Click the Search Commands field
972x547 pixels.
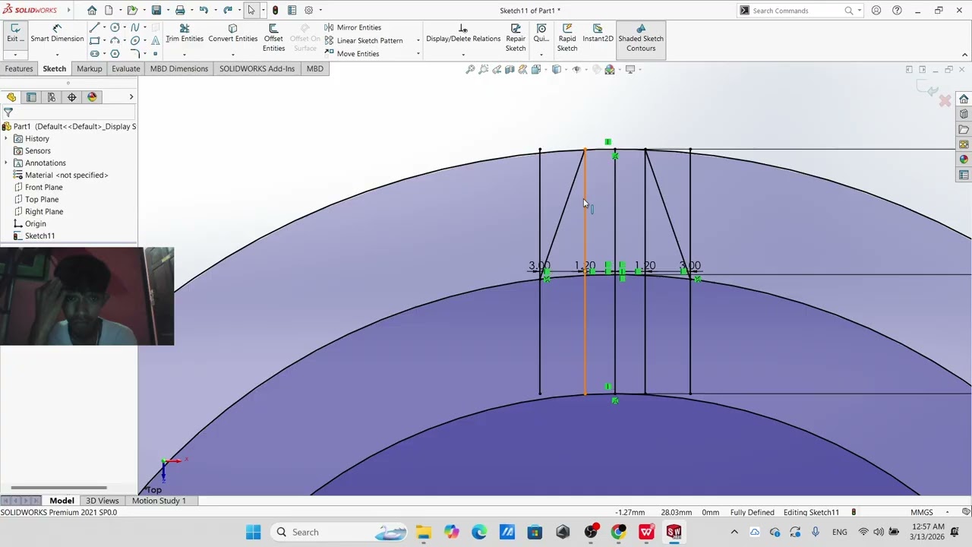tap(797, 11)
